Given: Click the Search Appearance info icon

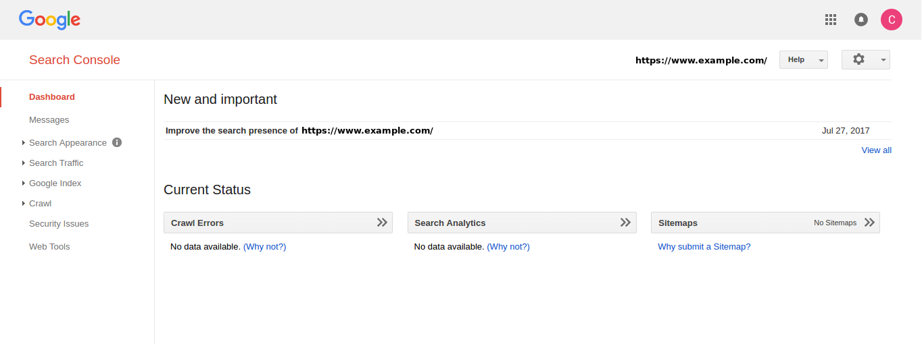Looking at the screenshot, I should 117,142.
